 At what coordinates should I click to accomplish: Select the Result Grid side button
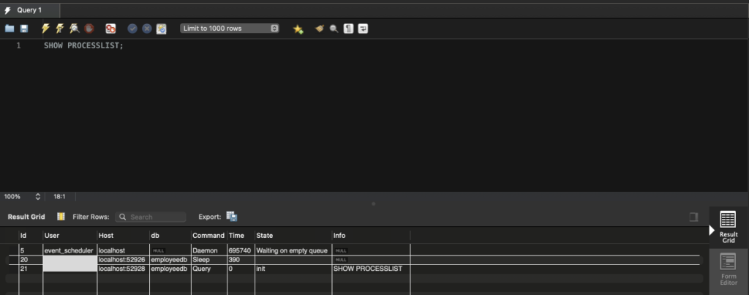click(x=728, y=227)
